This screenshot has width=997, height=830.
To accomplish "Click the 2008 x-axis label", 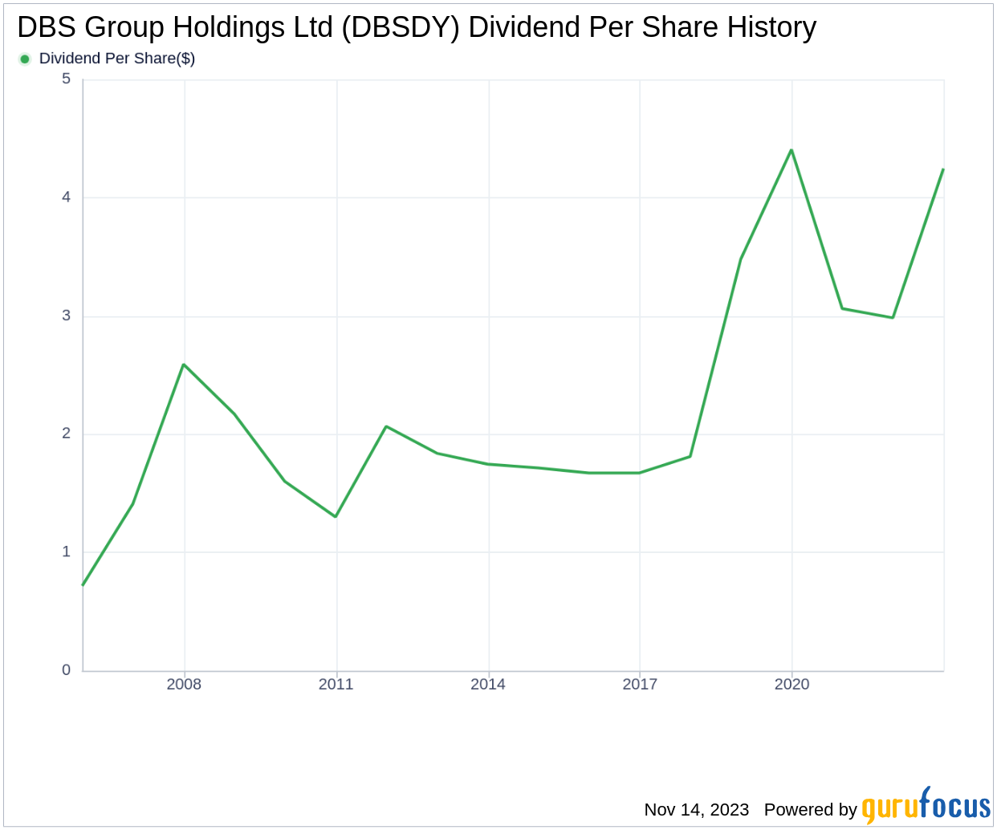I will point(184,684).
